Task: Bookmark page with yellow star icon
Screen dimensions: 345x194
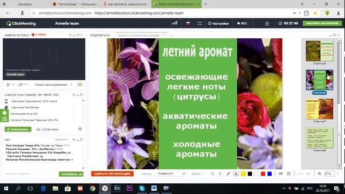Action: [315, 13]
